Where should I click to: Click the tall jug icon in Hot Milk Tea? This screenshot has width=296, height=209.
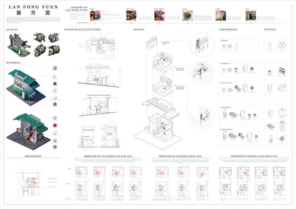click(245, 69)
